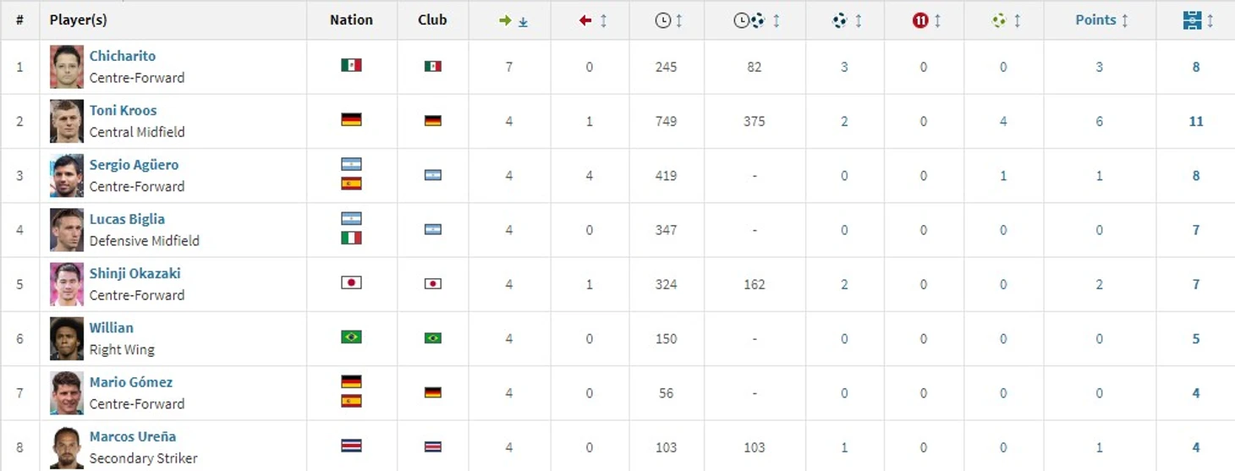Sort by assists green ball icon

(x=1006, y=20)
